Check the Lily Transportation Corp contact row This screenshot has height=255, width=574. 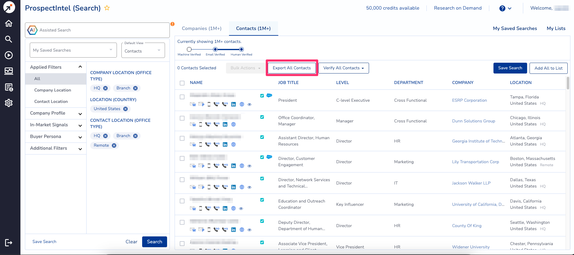182,158
